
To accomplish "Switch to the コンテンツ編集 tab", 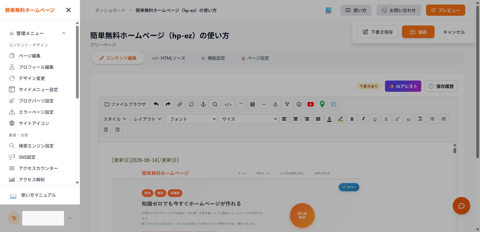I will pyautogui.click(x=118, y=58).
